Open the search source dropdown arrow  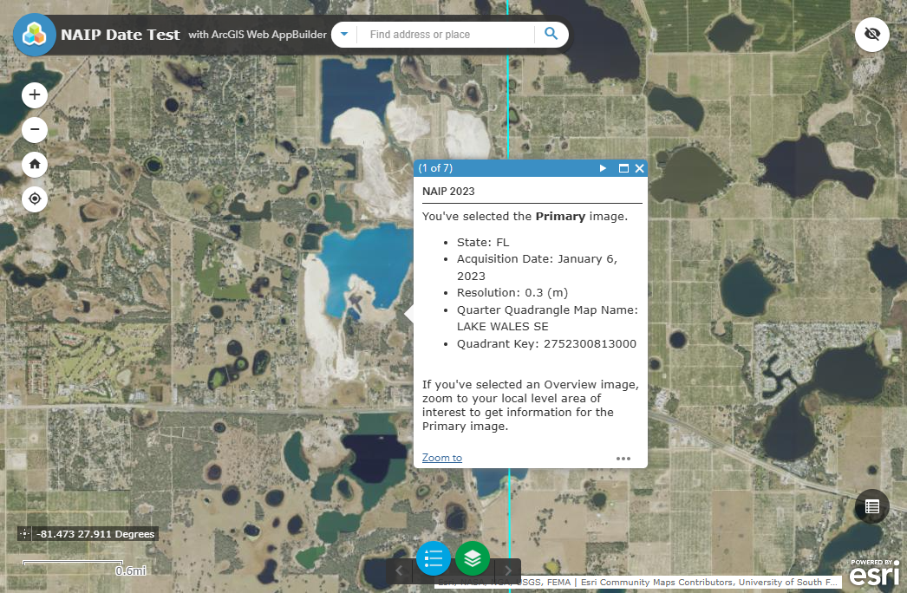[x=343, y=35]
